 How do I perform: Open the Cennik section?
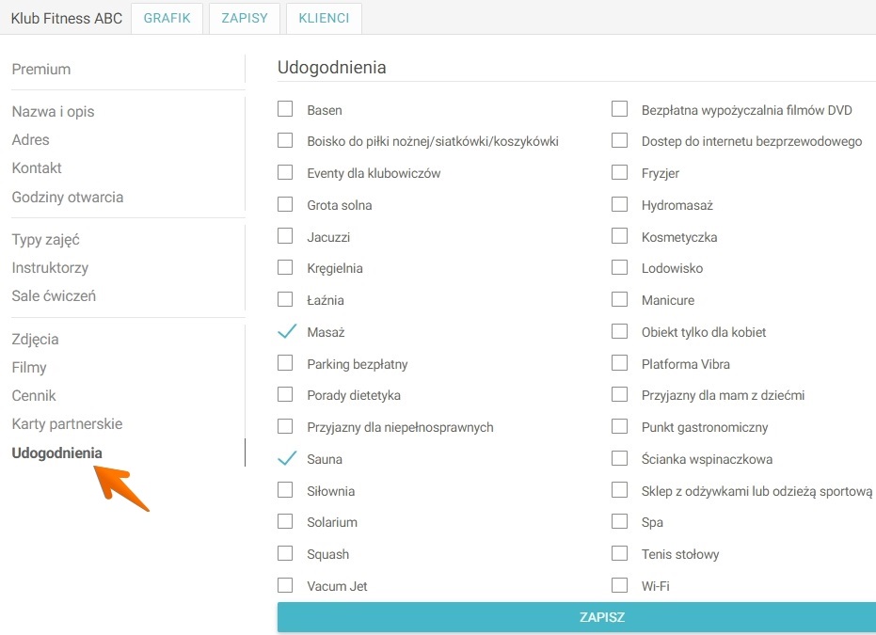coord(34,395)
